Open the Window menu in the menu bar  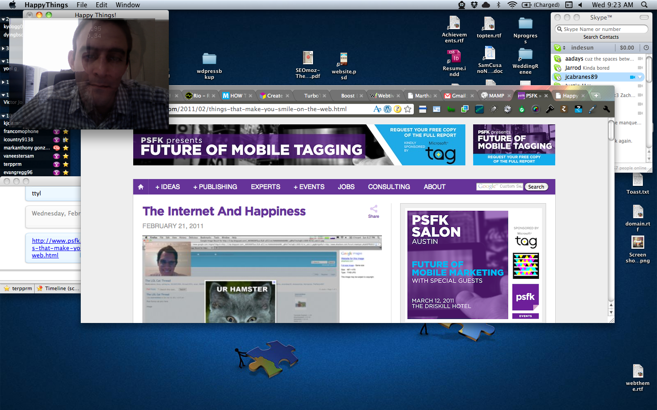click(127, 5)
